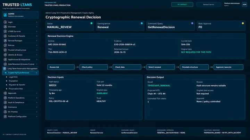
Task: Click Long-Term Preservation Management breadcrumb
Action: (x=66, y=13)
